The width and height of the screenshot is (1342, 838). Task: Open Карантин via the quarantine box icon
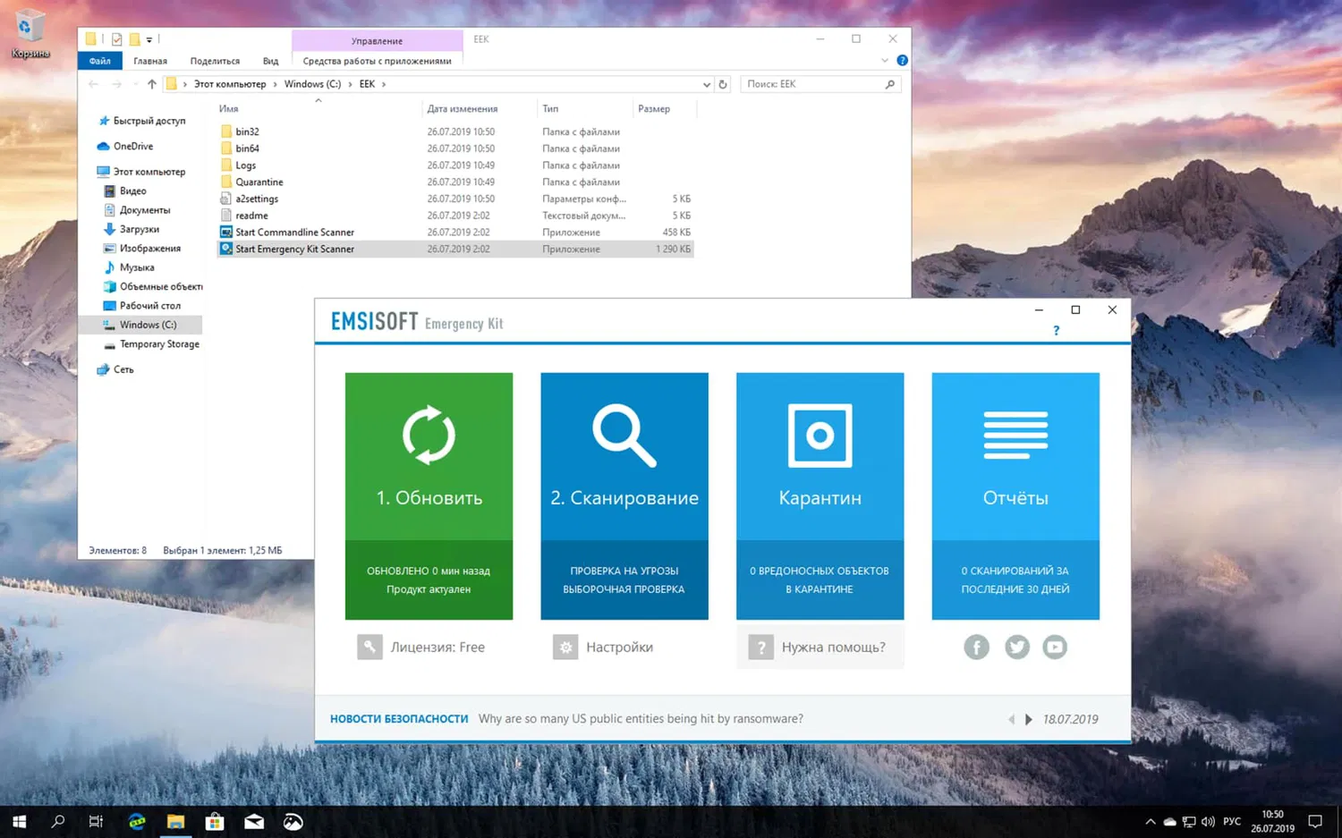point(820,436)
